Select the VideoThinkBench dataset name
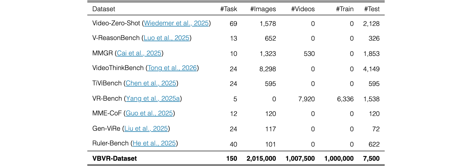Image resolution: width=472 pixels, height=166 pixels. 118,68
